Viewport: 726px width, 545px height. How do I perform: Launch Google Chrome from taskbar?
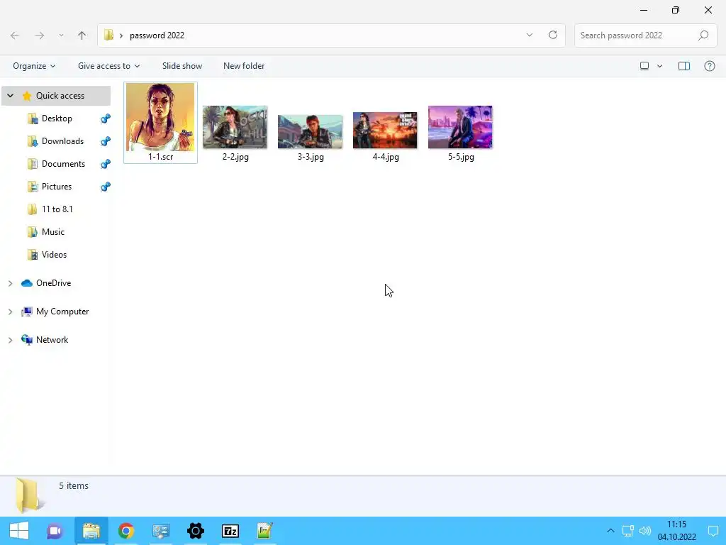(126, 531)
